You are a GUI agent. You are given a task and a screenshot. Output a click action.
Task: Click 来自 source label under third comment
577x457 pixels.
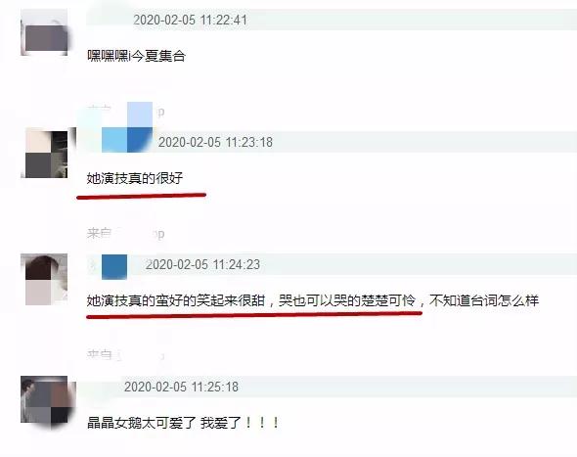[x=125, y=355]
